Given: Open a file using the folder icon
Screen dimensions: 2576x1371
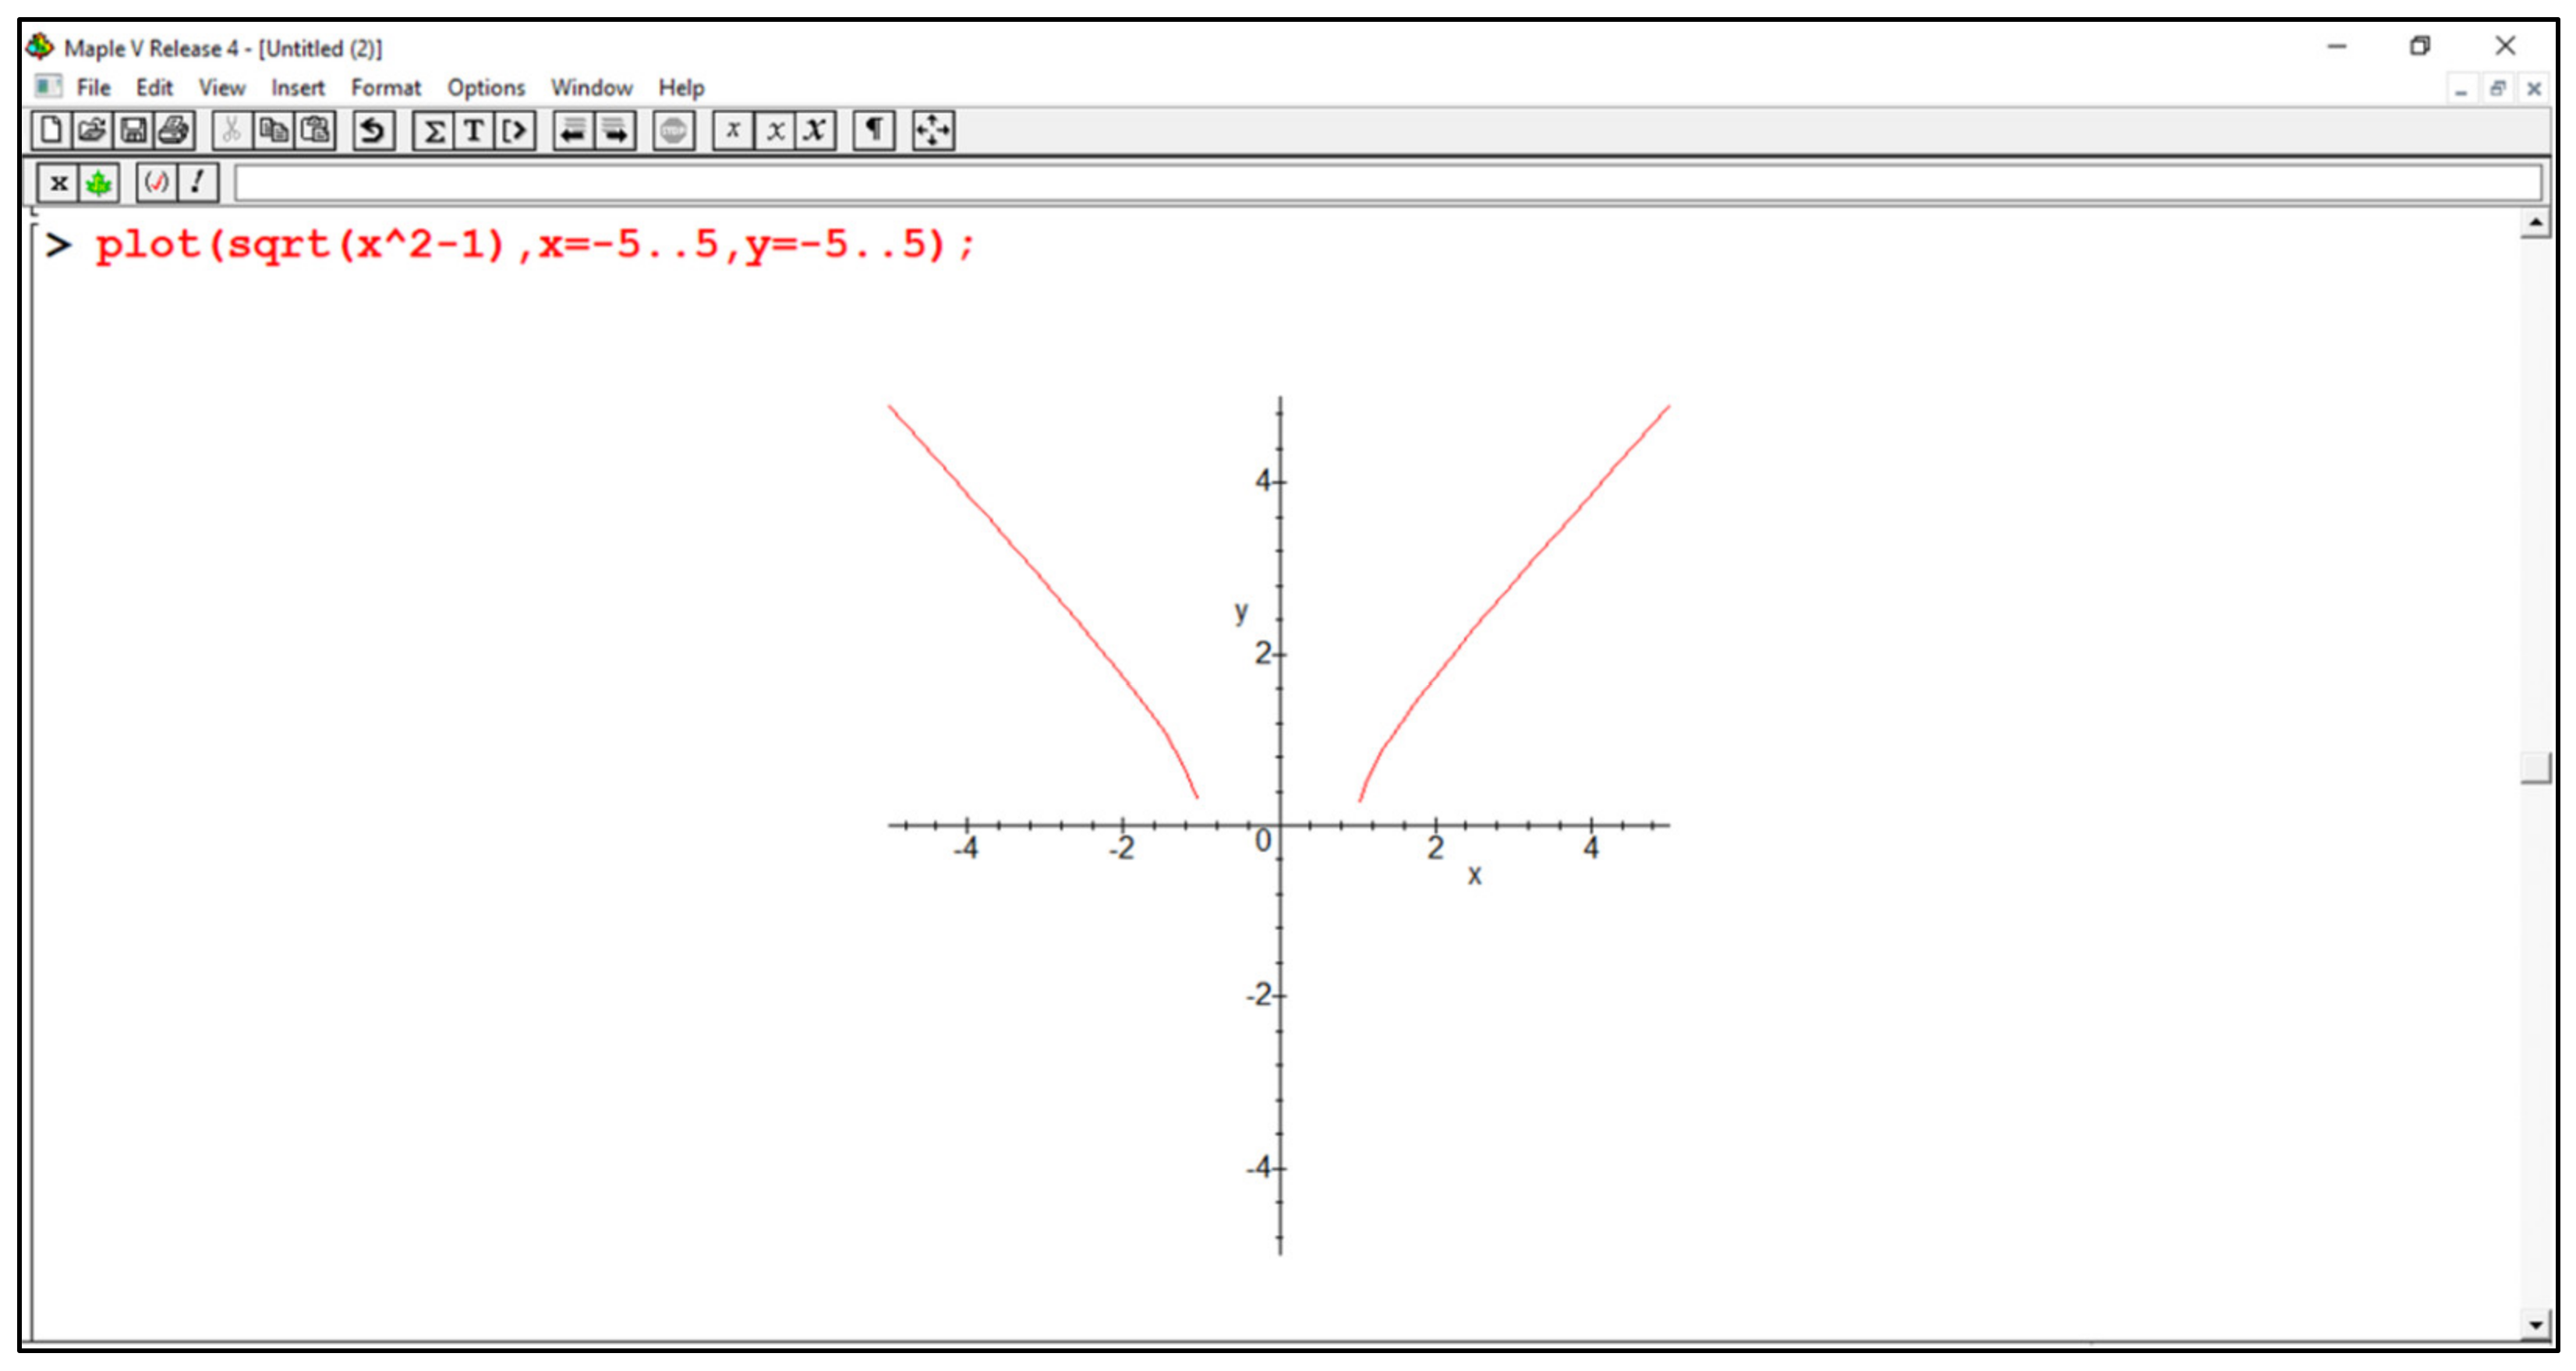Looking at the screenshot, I should point(92,131).
